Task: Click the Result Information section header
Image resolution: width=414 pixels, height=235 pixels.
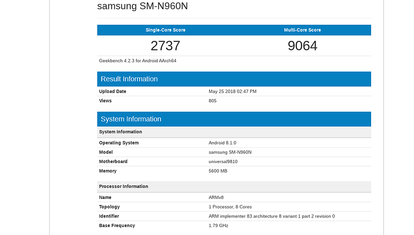Action: click(x=234, y=79)
